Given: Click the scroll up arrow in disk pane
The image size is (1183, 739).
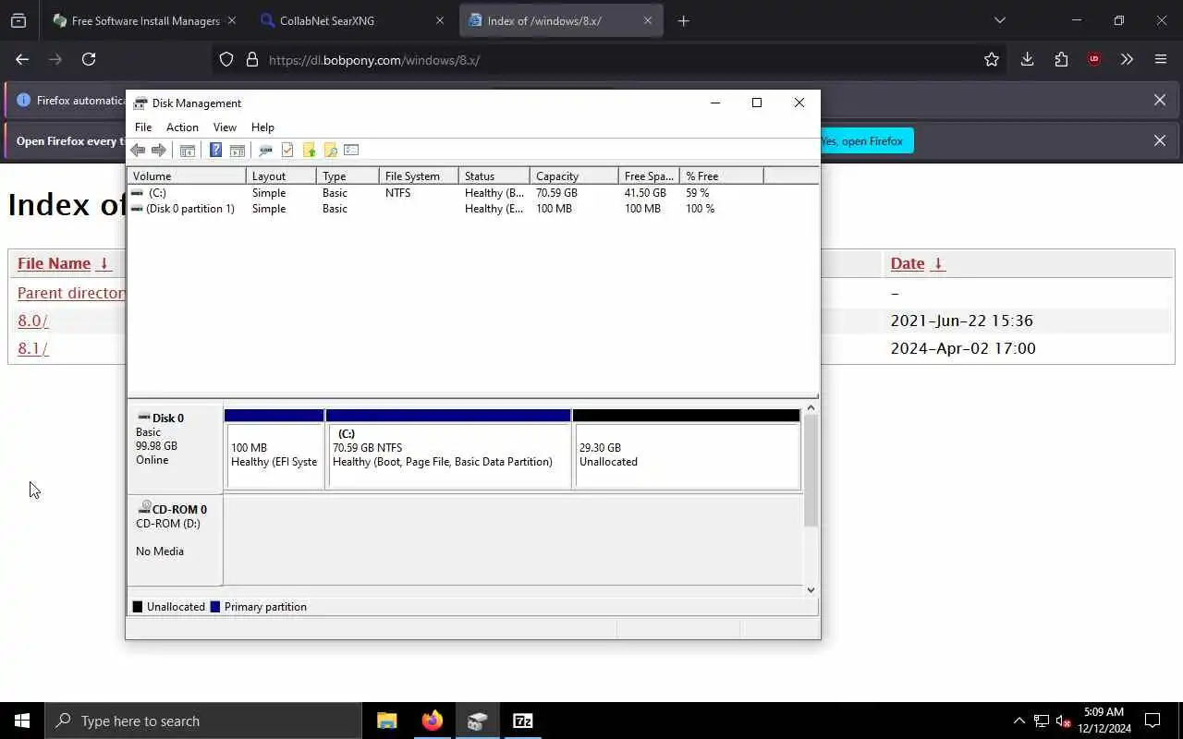Looking at the screenshot, I should pos(811,408).
